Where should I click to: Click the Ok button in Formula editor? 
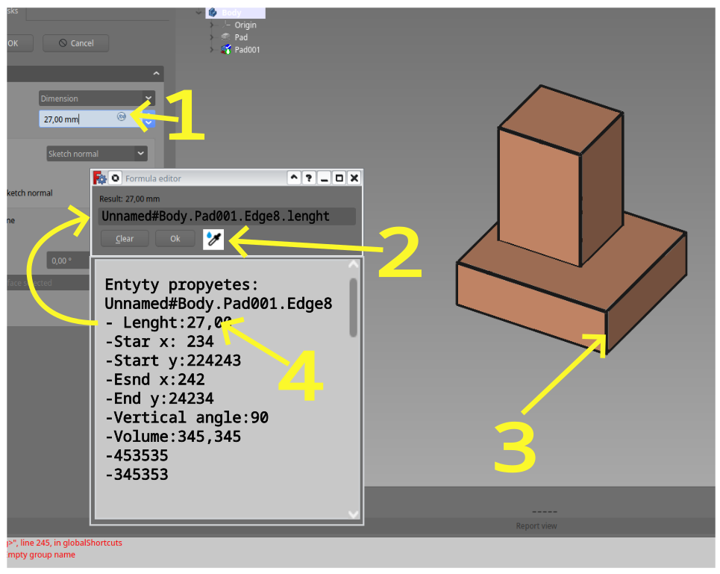tap(175, 239)
